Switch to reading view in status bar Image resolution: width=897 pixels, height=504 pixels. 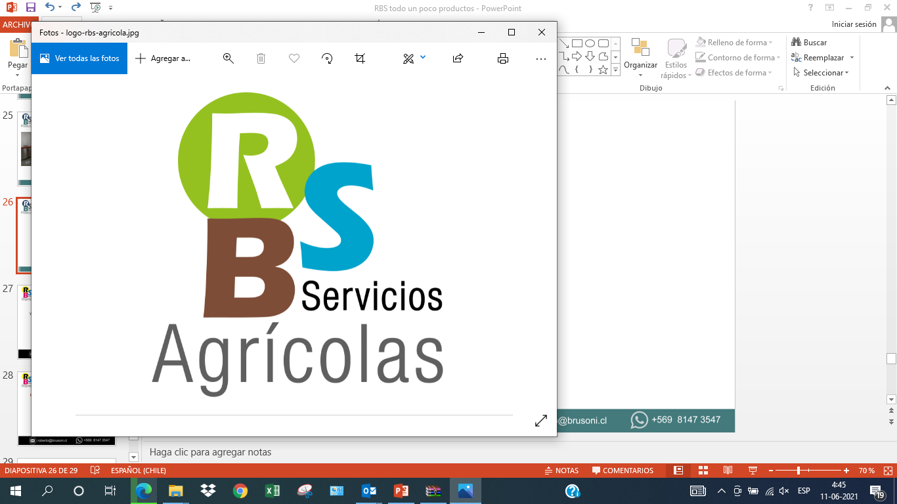[x=728, y=471]
